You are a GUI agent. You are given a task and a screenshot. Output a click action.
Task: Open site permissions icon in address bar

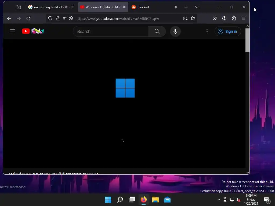pyautogui.click(x=65, y=19)
